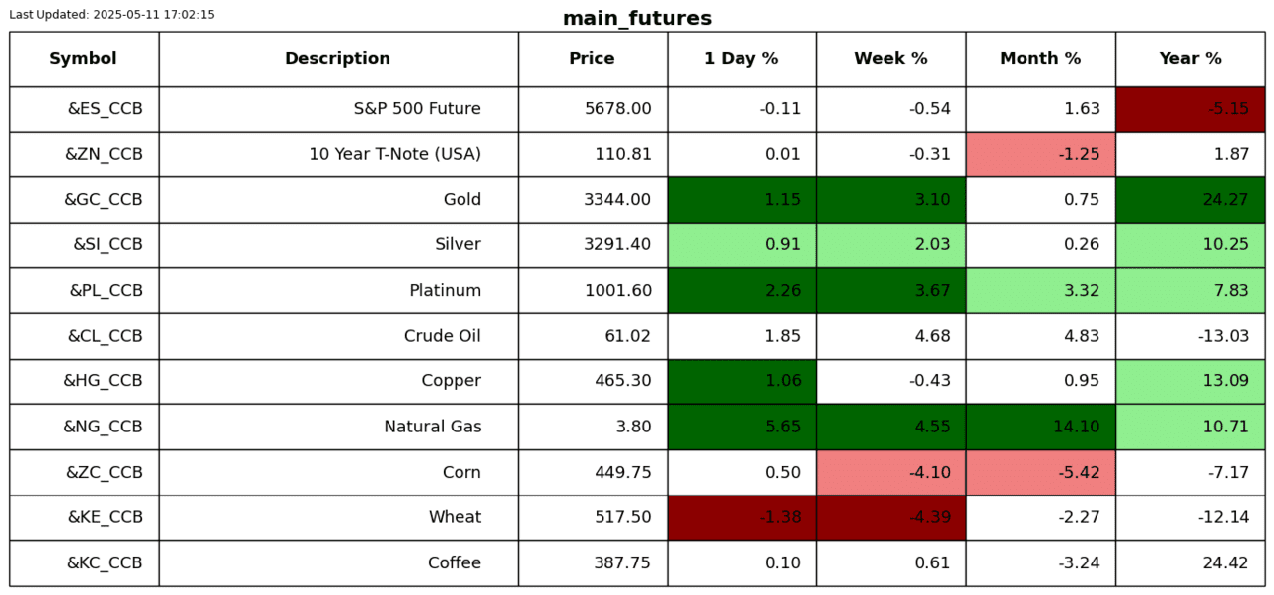Click the Symbol column header
This screenshot has height=595, width=1274.
(84, 59)
